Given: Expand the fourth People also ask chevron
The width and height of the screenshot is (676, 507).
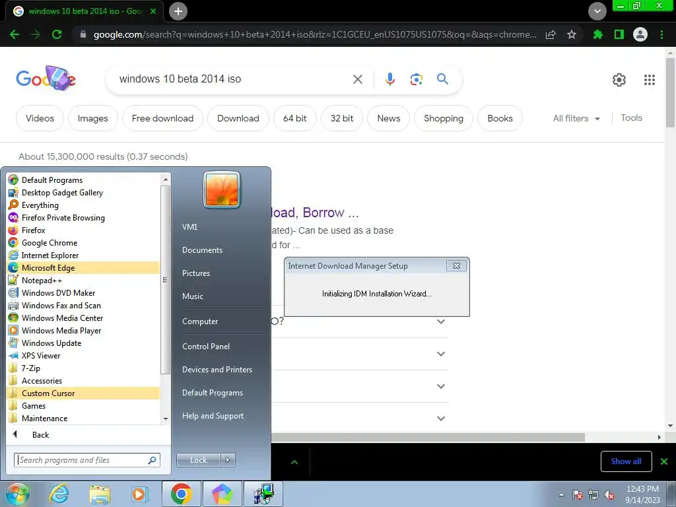Looking at the screenshot, I should click(440, 418).
